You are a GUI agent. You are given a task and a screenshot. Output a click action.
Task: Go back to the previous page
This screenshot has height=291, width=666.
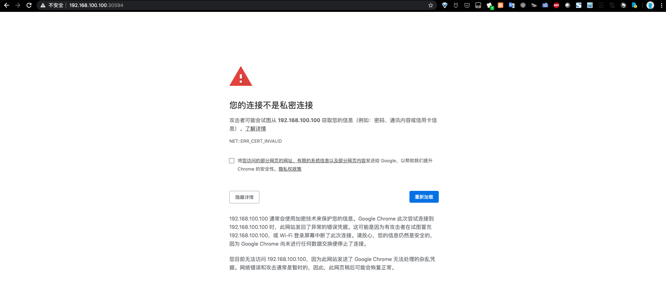tap(6, 5)
